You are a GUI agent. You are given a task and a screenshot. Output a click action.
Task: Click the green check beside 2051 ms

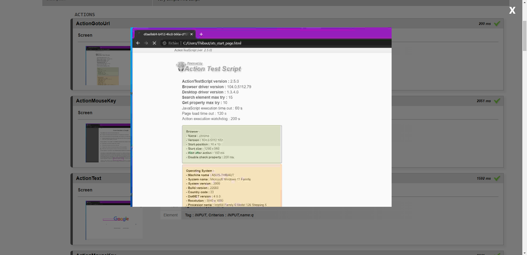pos(497,101)
